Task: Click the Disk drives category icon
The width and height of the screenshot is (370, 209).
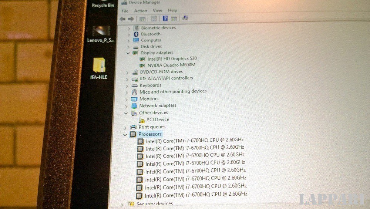Action: point(136,47)
